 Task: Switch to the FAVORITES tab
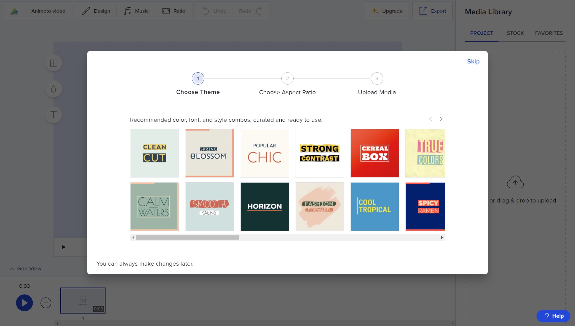point(549,33)
